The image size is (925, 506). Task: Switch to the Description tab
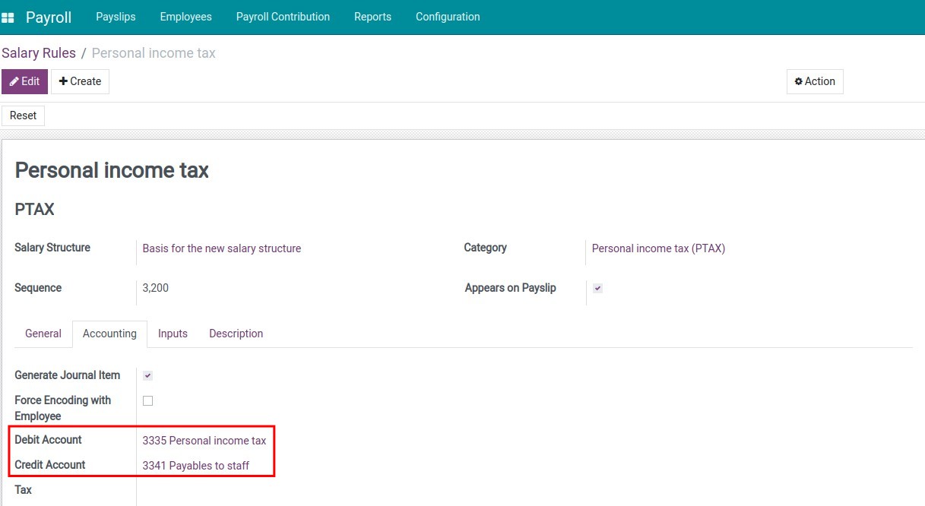click(236, 334)
